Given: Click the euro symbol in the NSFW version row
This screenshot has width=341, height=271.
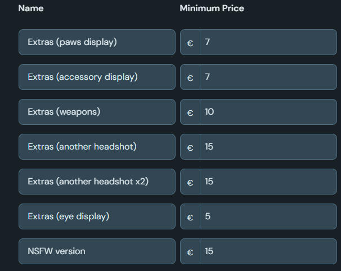Looking at the screenshot, I should coord(190,252).
